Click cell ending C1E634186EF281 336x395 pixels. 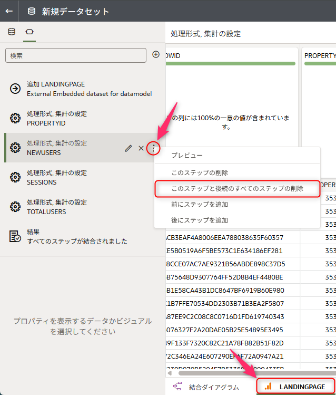[233, 251]
